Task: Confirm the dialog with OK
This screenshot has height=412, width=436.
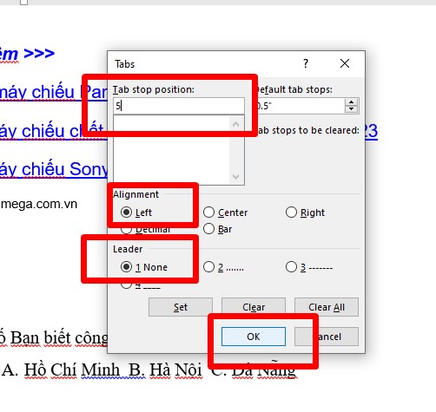Action: [x=254, y=337]
